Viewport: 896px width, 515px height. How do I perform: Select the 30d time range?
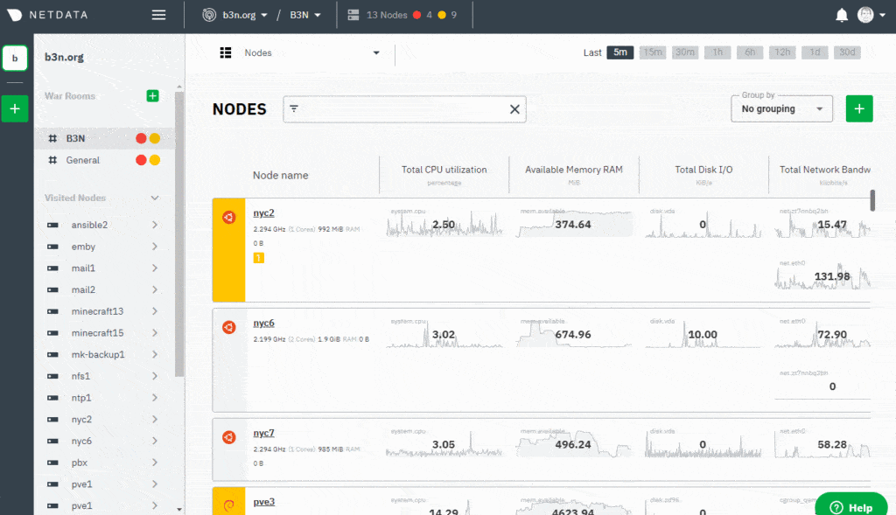click(x=847, y=52)
